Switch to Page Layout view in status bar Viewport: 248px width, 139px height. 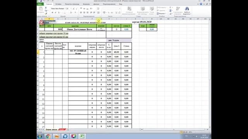point(184,132)
